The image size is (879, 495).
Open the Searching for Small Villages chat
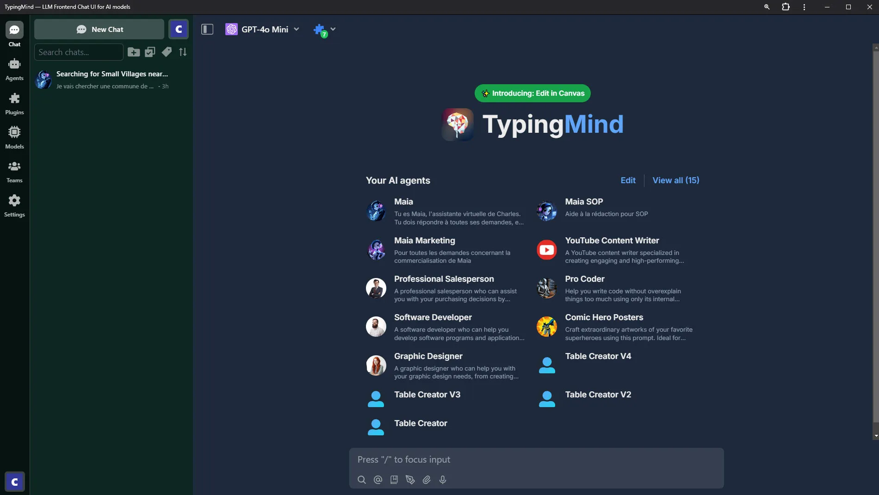coord(111,80)
